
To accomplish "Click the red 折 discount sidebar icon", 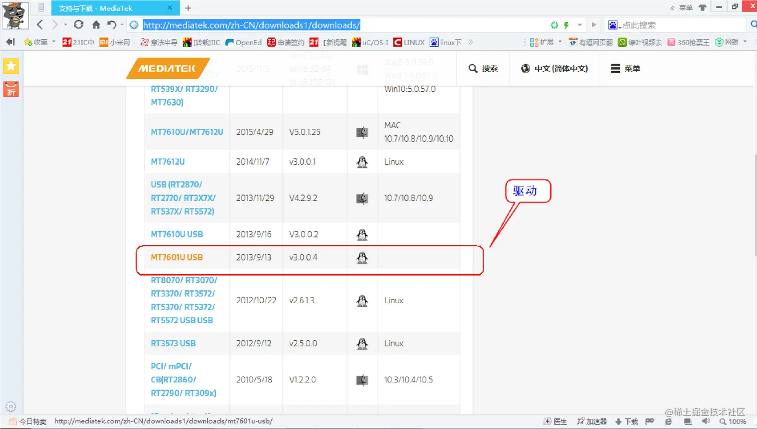I will (11, 89).
